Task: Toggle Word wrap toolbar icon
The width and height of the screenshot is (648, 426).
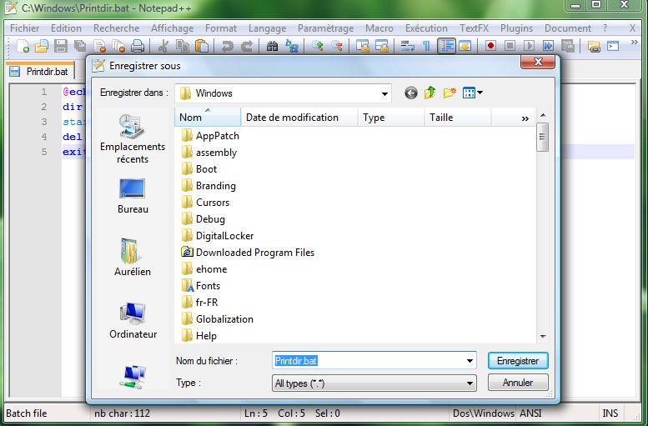Action: click(x=407, y=46)
